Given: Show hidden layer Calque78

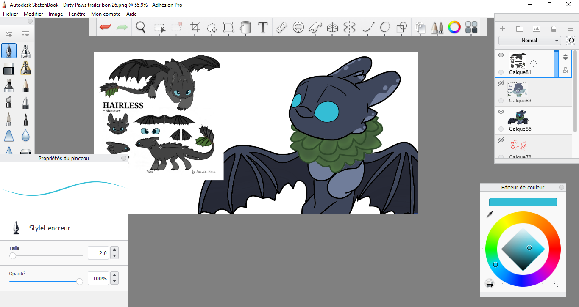Looking at the screenshot, I should [501, 140].
